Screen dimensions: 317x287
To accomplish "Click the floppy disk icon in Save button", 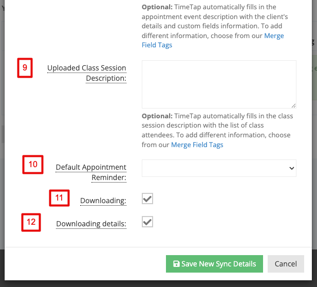I will tap(176, 264).
